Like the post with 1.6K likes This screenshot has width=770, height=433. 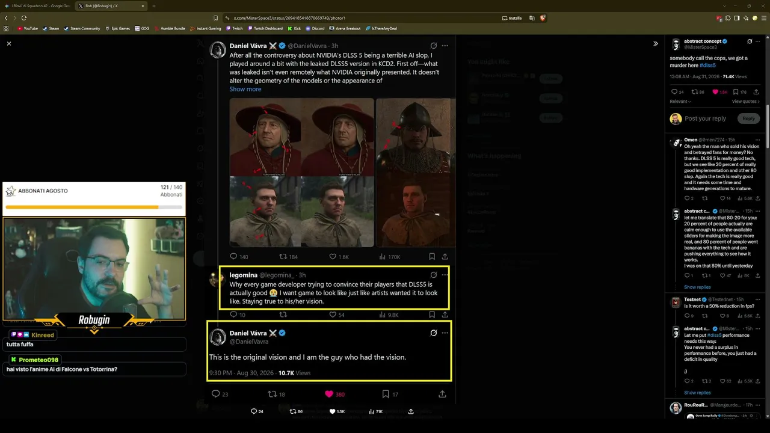point(339,257)
